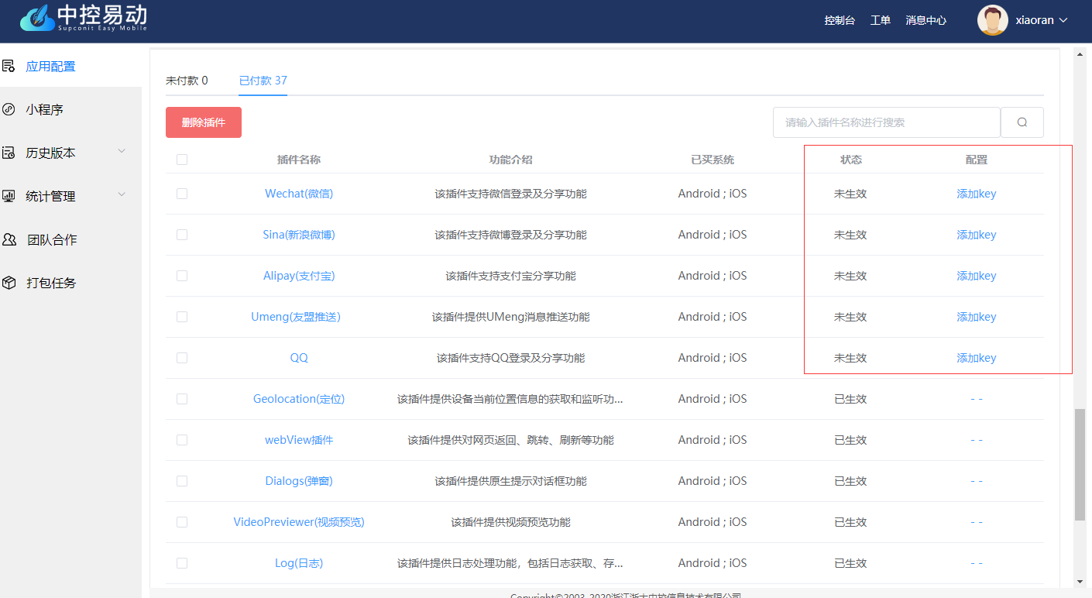This screenshot has width=1092, height=598.
Task: Toggle the select-all header checkbox
Action: 182,160
